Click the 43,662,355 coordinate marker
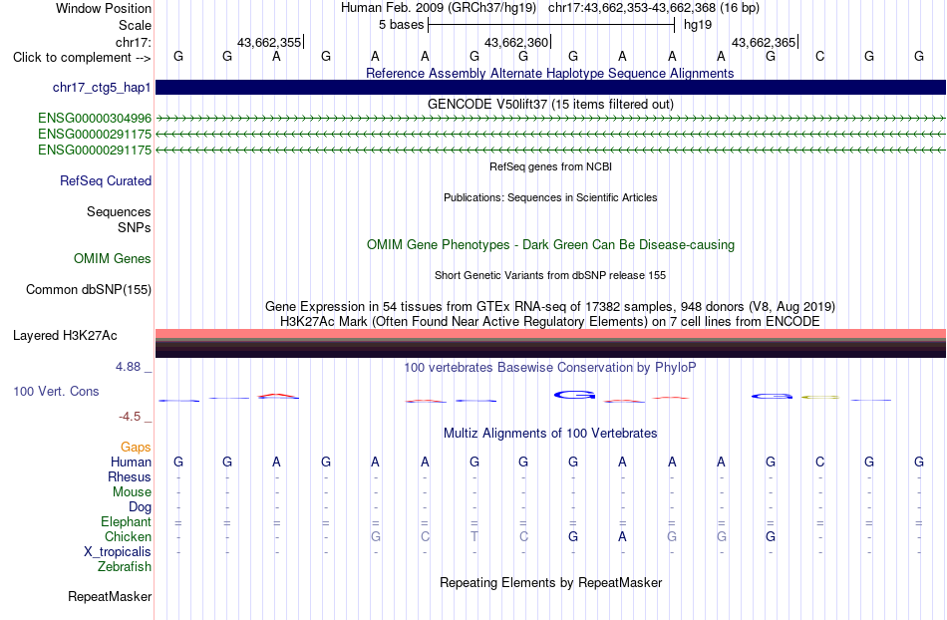The width and height of the screenshot is (947, 620). point(269,42)
